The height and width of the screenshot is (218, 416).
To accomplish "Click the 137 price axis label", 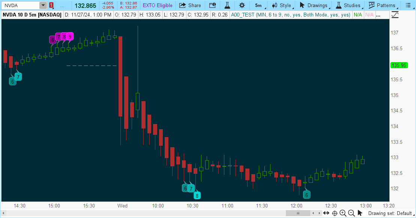I will click(395, 33).
